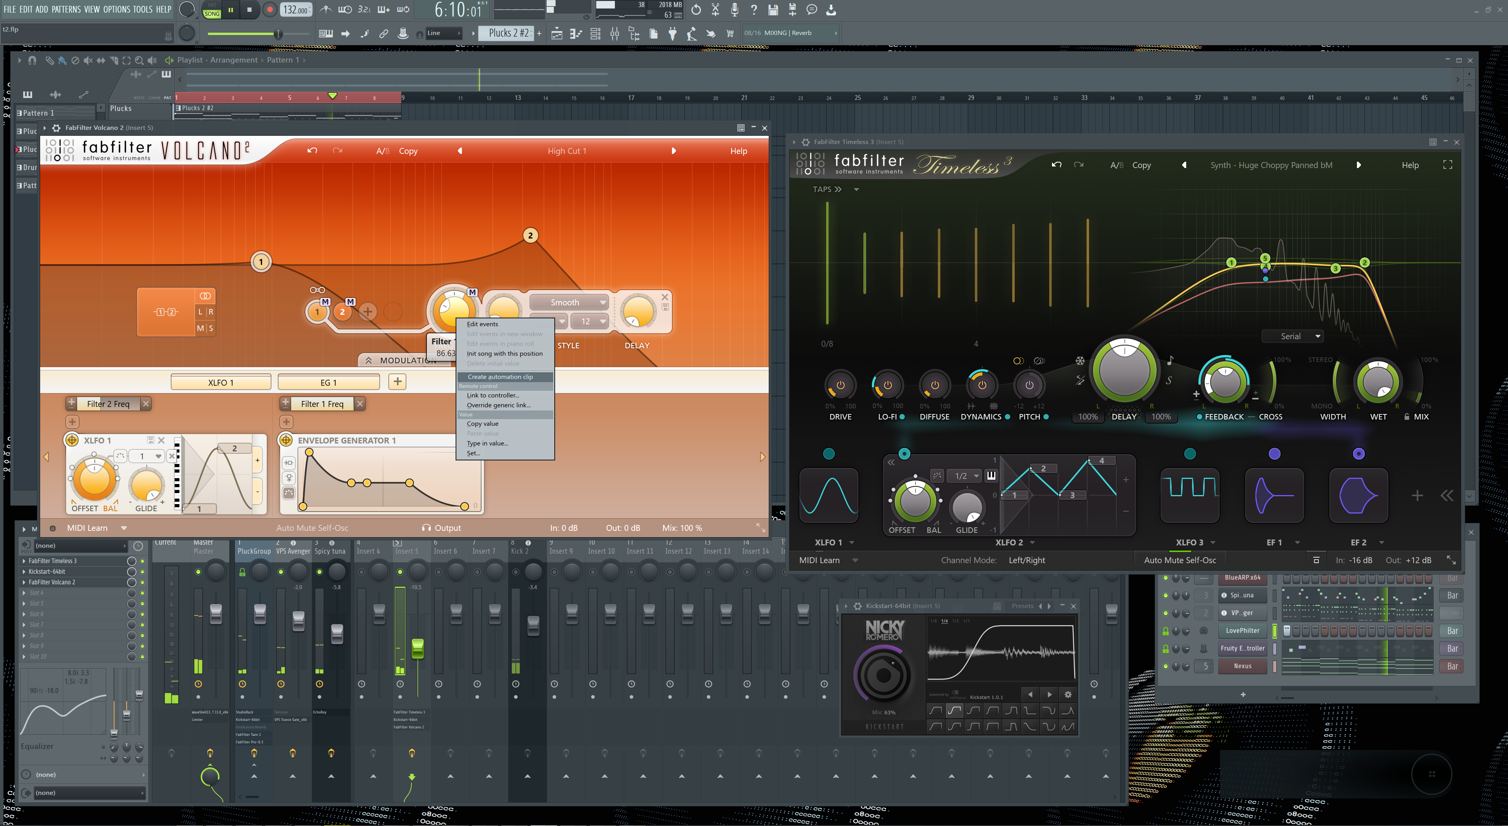Select the paint brush tool in Playlist
This screenshot has width=1508, height=826.
(62, 60)
